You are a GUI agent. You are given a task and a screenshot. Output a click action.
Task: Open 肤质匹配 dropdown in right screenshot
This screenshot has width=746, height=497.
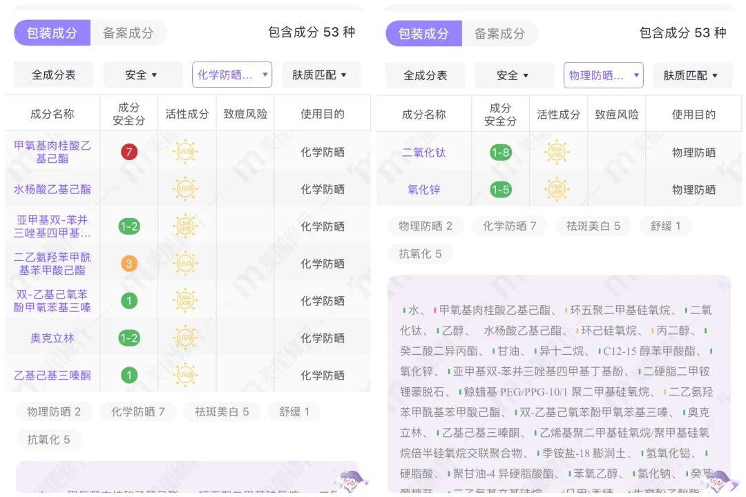tap(692, 75)
